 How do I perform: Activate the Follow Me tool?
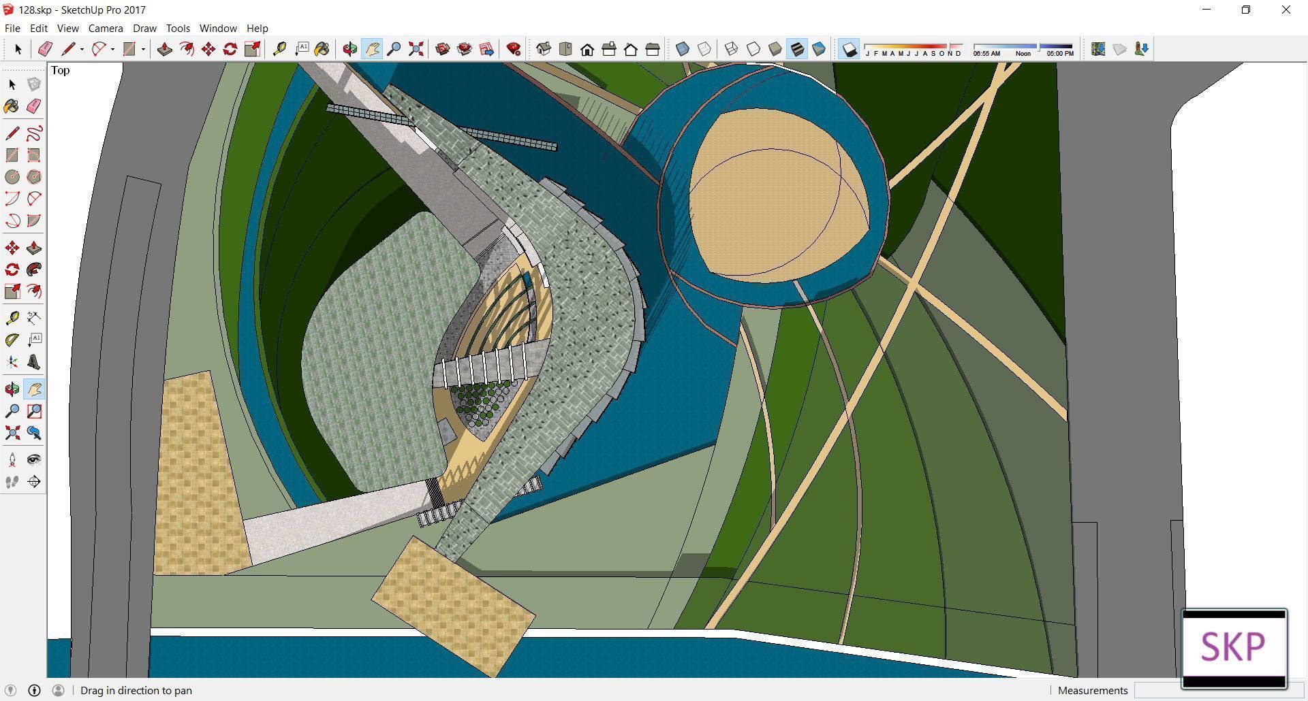[x=34, y=270]
